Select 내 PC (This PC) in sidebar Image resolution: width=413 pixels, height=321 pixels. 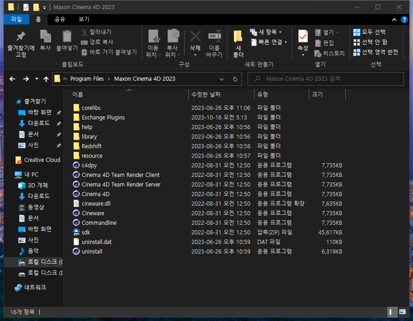click(27, 175)
